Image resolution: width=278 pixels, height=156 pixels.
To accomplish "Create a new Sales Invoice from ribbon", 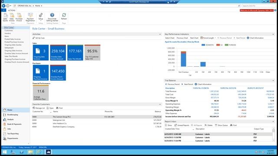I will 12,17.
